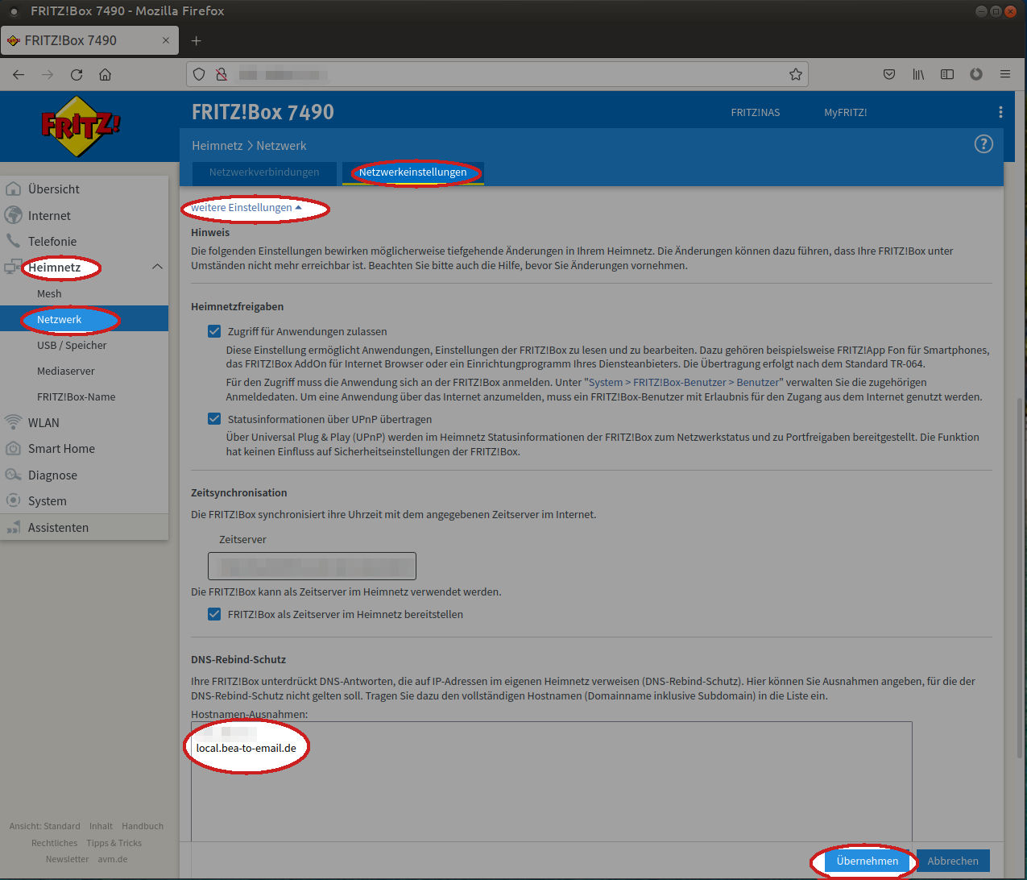Show the insecure connection lock info
This screenshot has width=1027, height=880.
221,74
